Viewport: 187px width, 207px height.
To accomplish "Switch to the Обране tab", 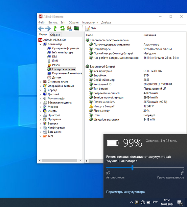I will (x=55, y=35).
